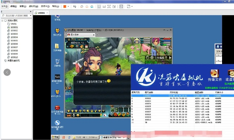This screenshot has width=234, height=140.
Task: Open the 查看 menu
Action: [x=23, y=6]
